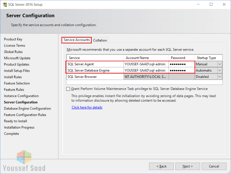Select Microsoft Update step in sidebar
This screenshot has height=174, width=231.
(17, 58)
